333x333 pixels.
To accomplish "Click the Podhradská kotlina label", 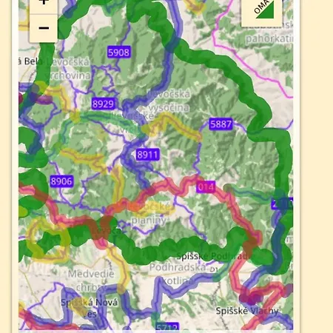I will [x=178, y=274].
